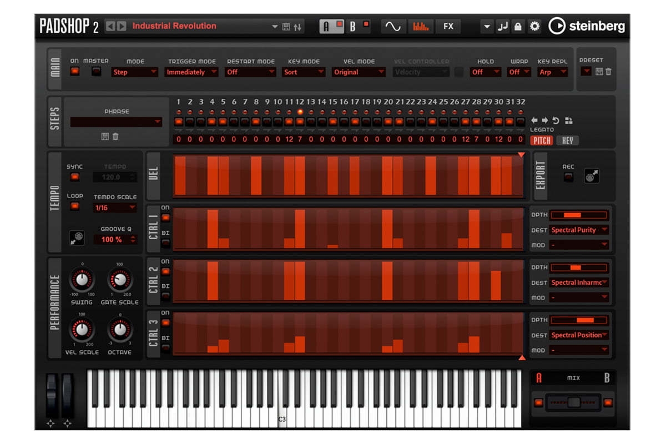Delete the phrase with trash icon
The image size is (666, 444).
pos(115,137)
